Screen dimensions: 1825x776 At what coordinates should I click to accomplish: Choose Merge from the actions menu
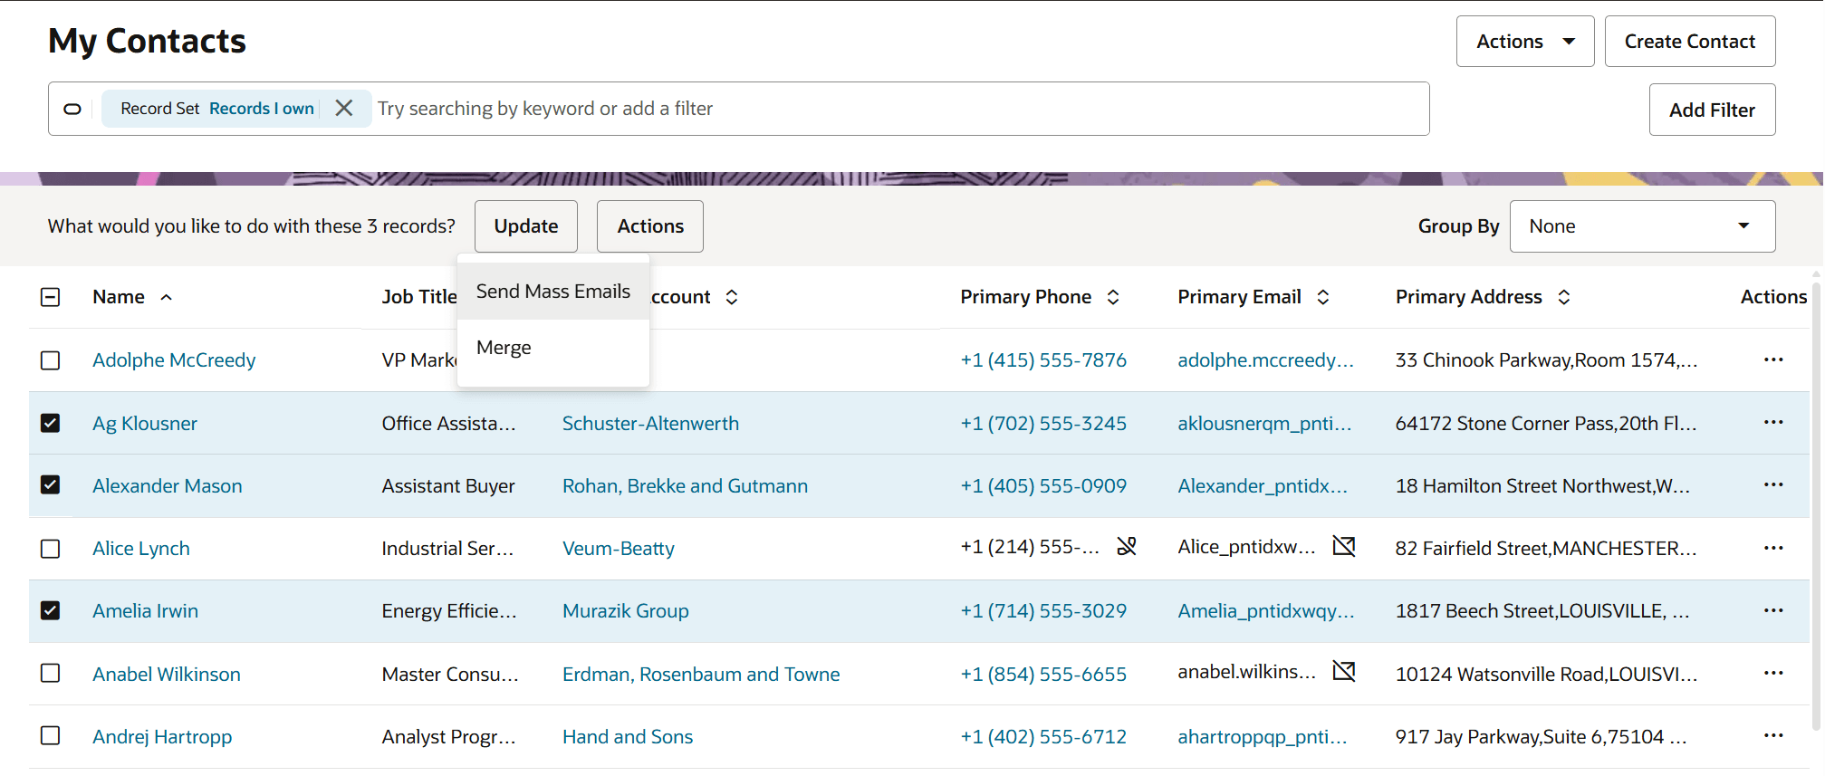[x=553, y=348]
